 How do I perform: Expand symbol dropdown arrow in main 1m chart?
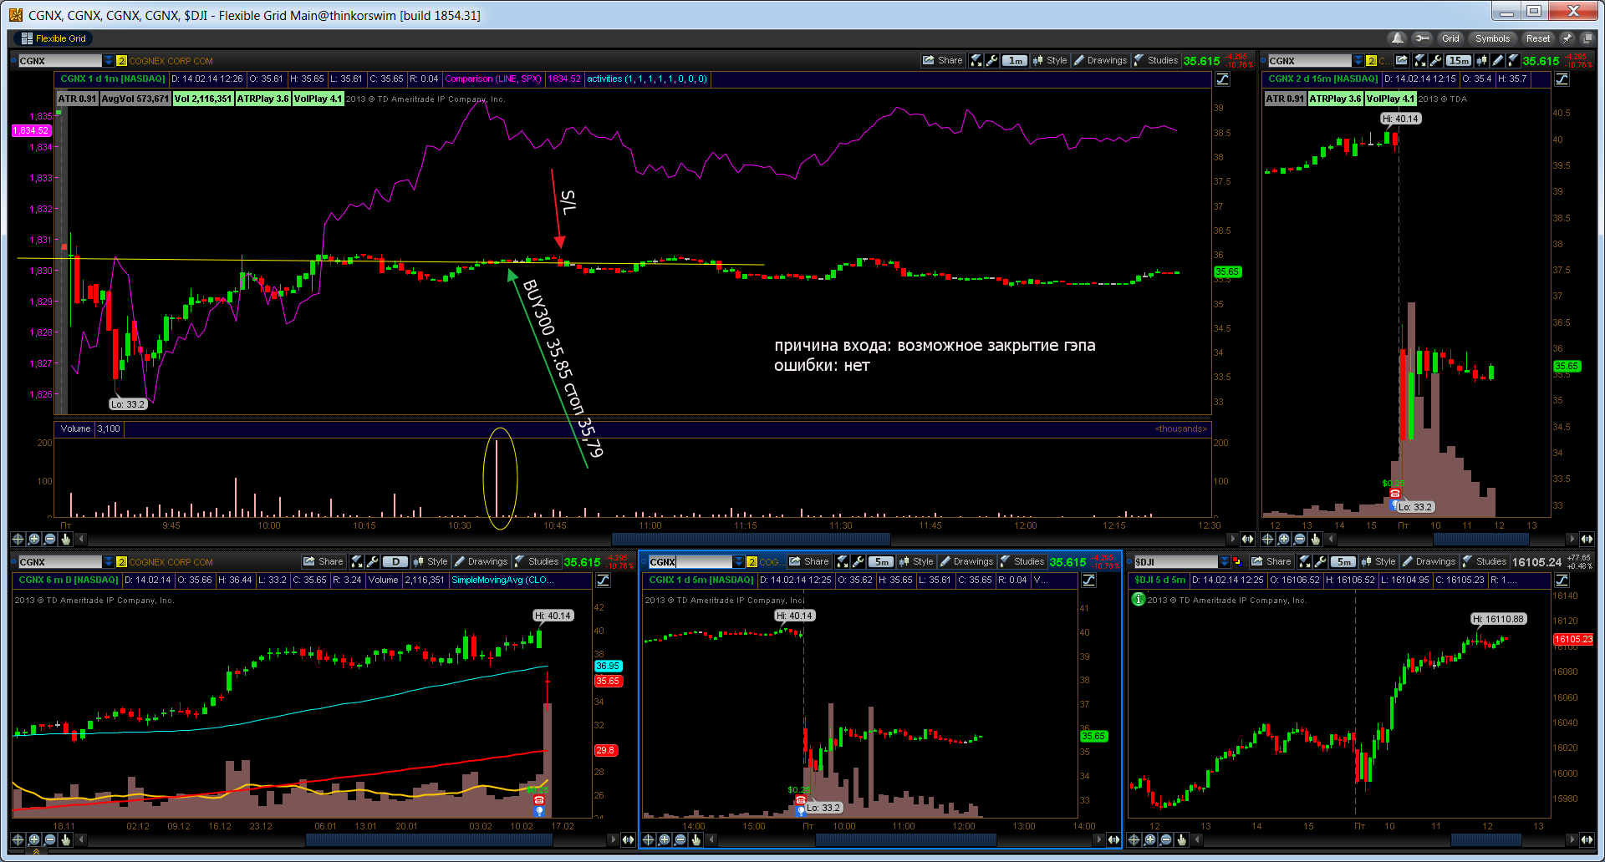(109, 61)
